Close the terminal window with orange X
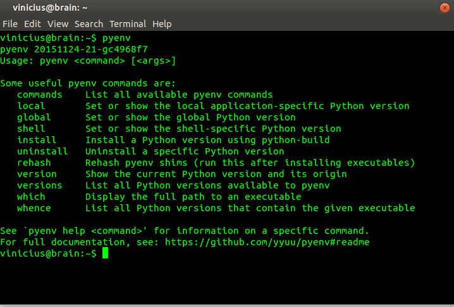The height and width of the screenshot is (307, 454). point(445,6)
